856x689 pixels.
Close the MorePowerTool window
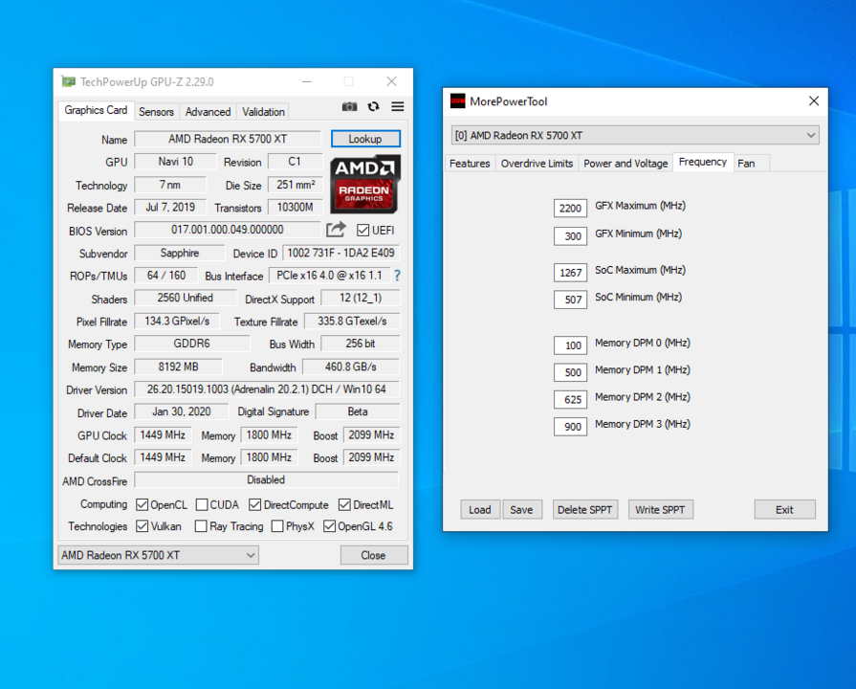813,101
